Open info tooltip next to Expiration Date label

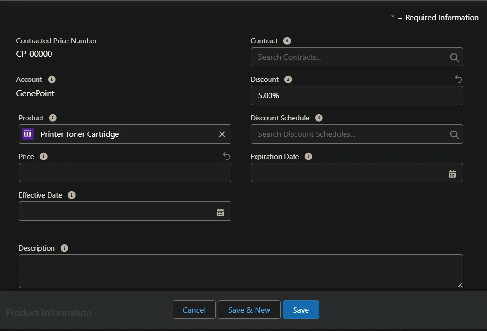[x=308, y=157]
